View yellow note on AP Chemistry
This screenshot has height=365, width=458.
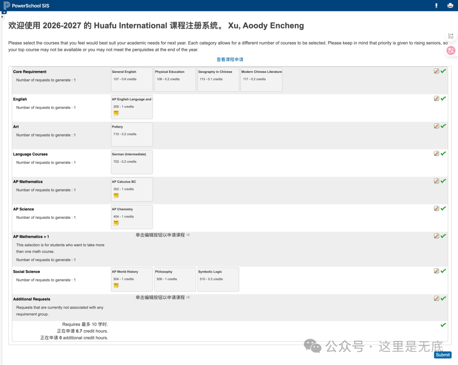116,223
